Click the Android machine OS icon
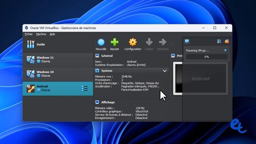 [30, 88]
